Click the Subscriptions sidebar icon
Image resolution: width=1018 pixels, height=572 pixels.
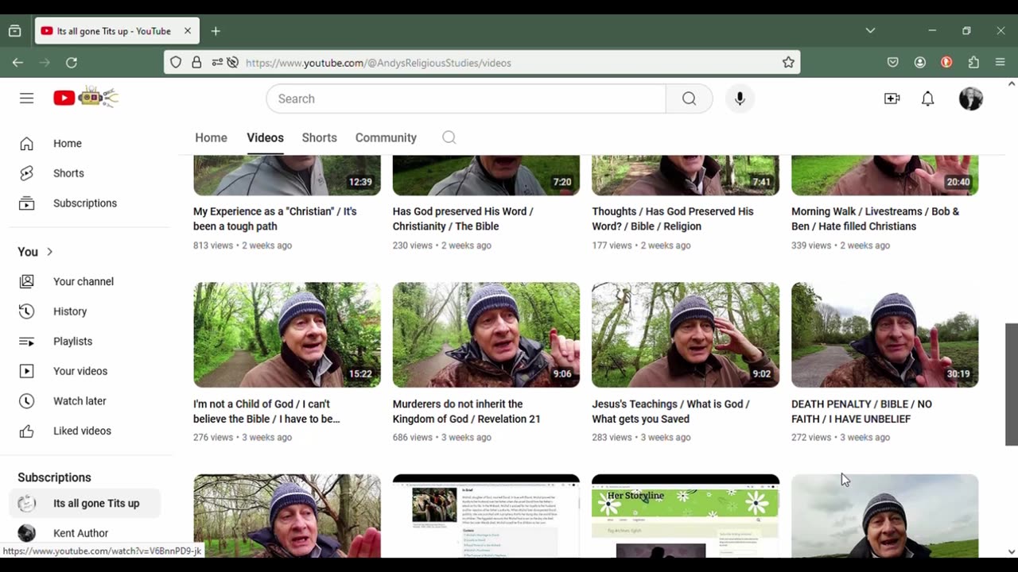click(x=26, y=203)
